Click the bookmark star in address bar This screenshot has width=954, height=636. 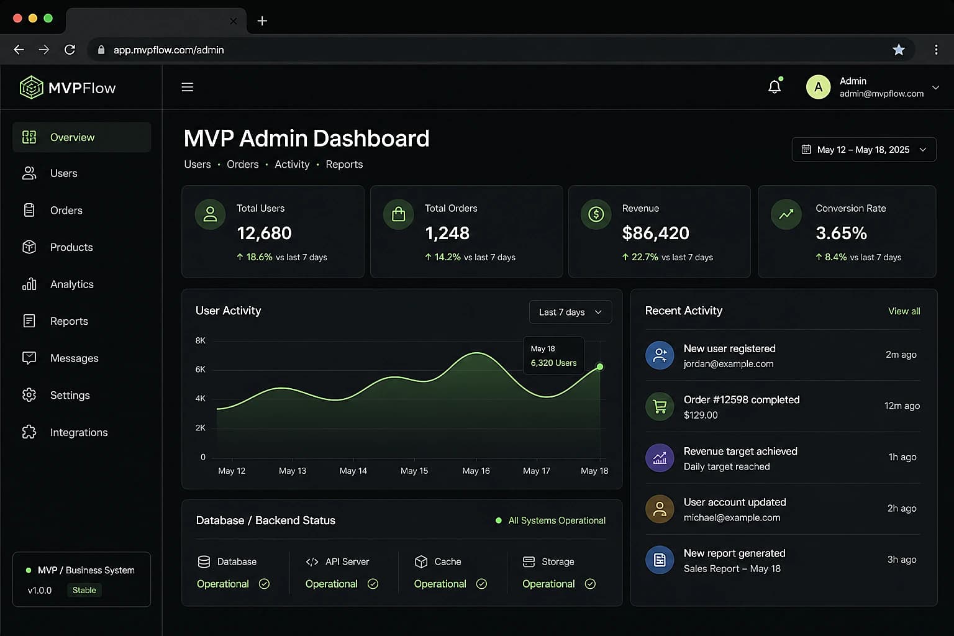(898, 50)
